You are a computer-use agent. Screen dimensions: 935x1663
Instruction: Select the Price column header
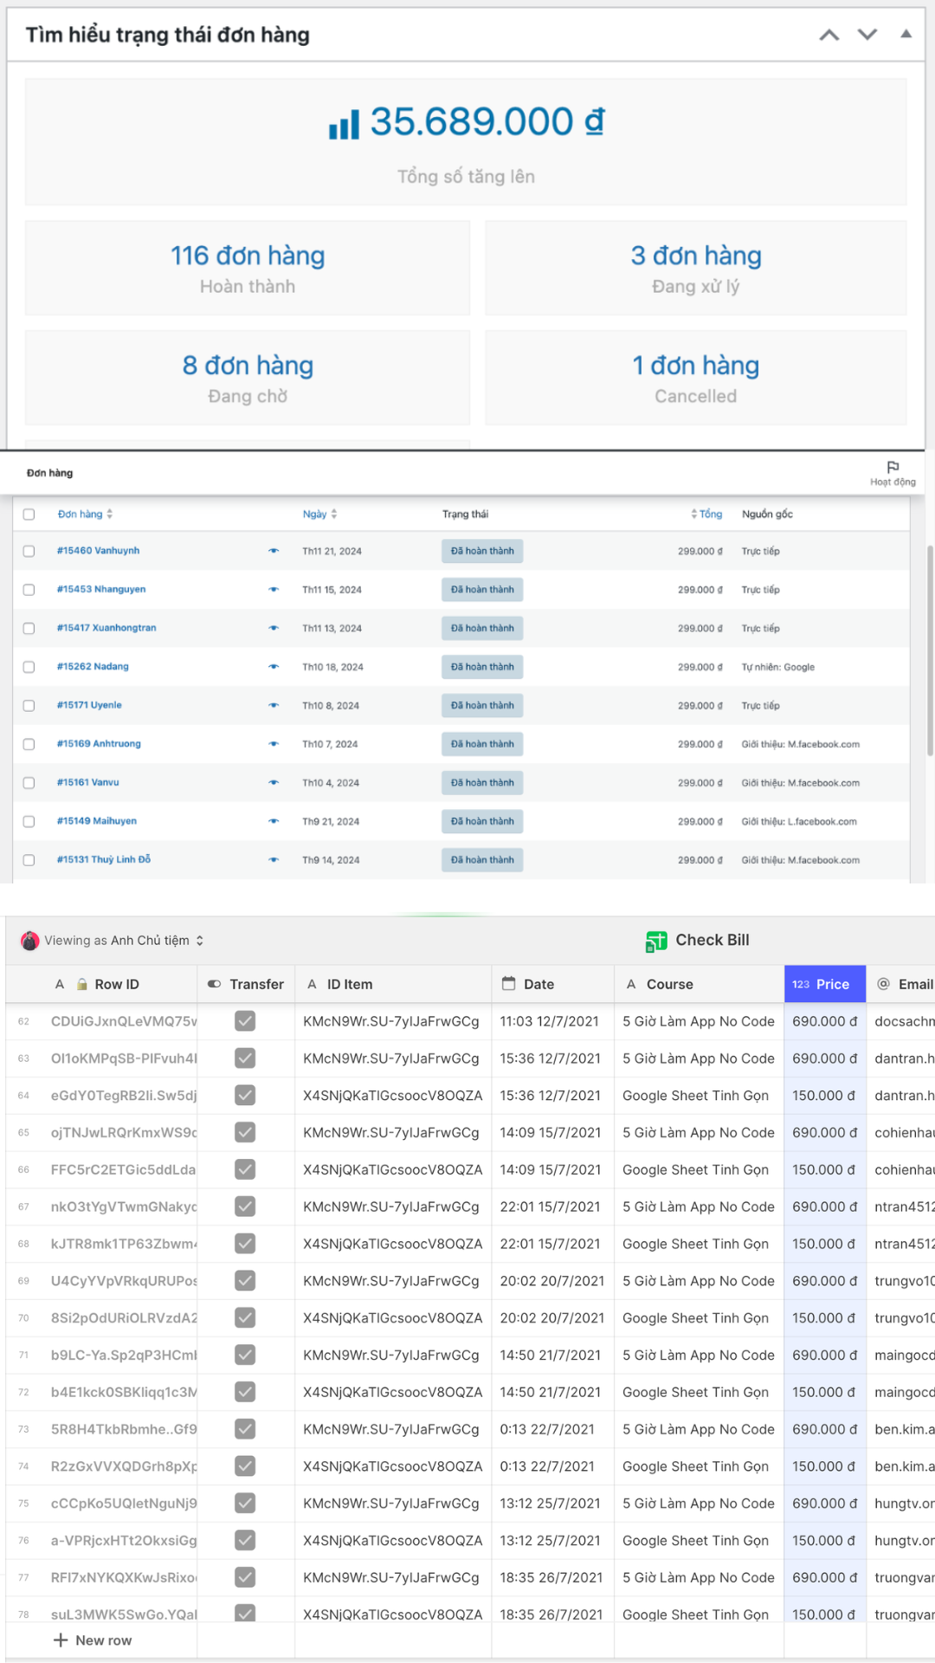click(825, 984)
